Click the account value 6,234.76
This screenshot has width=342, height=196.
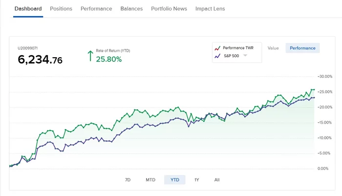[40, 60]
